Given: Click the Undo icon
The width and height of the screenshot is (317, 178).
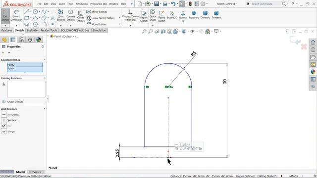Looking at the screenshot, I should 173,4.
